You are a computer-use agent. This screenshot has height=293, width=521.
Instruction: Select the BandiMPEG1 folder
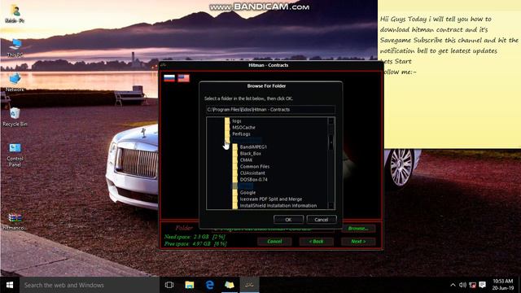tap(253, 146)
